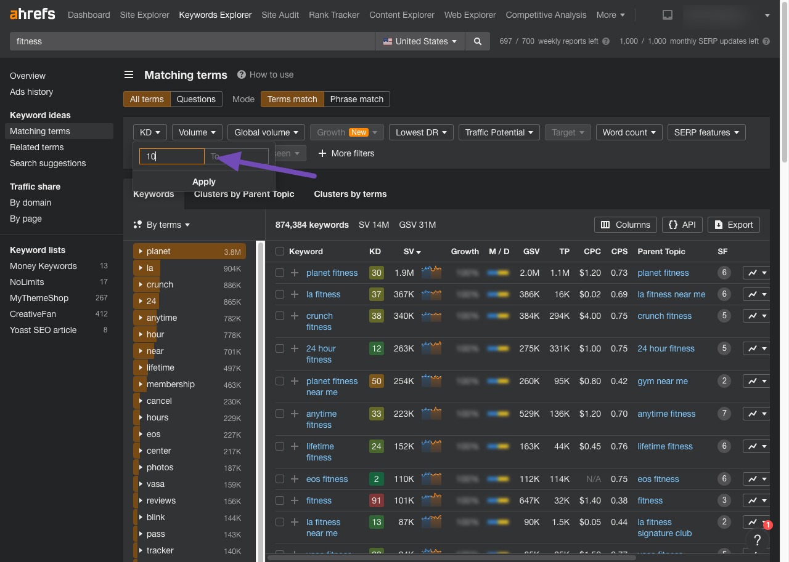Image resolution: width=789 pixels, height=562 pixels.
Task: Click the search magnifier button
Action: tap(477, 41)
